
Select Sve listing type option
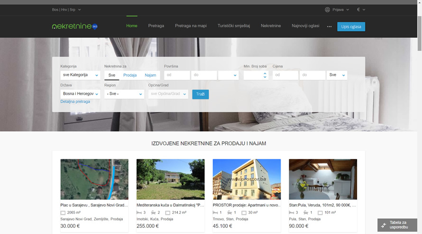coord(111,75)
